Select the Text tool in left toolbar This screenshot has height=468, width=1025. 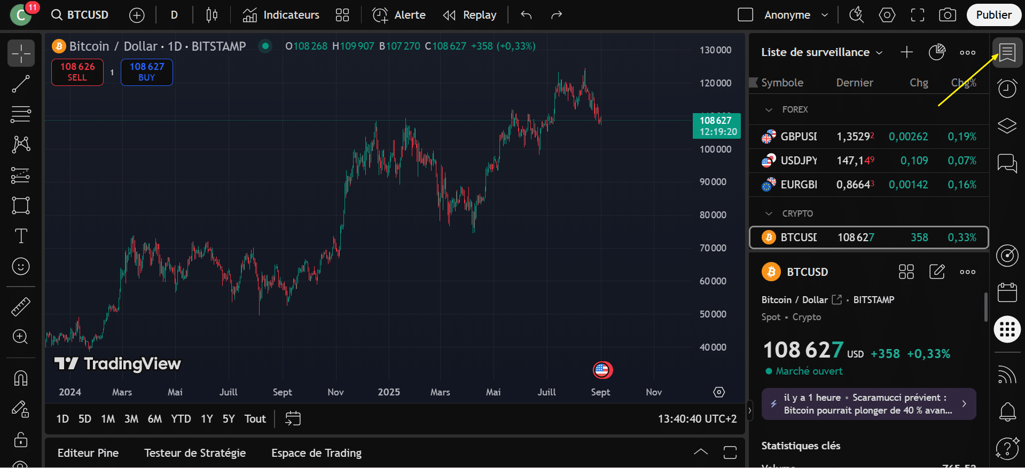click(21, 236)
